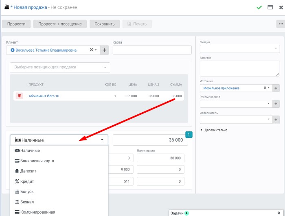Viewport: 285px width, 216px height.
Task: Clear the selected client with the X icon
Action: click(x=92, y=50)
